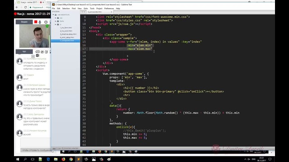This screenshot has height=162, width=289.
Task: Pop out the chat with the arrow icon
Action: tap(42, 52)
